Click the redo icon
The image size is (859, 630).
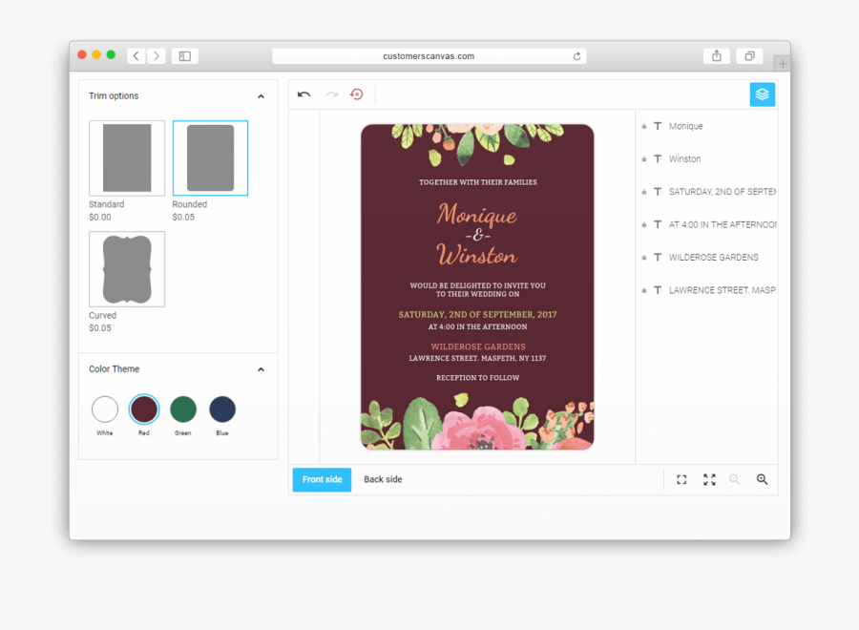pos(331,94)
